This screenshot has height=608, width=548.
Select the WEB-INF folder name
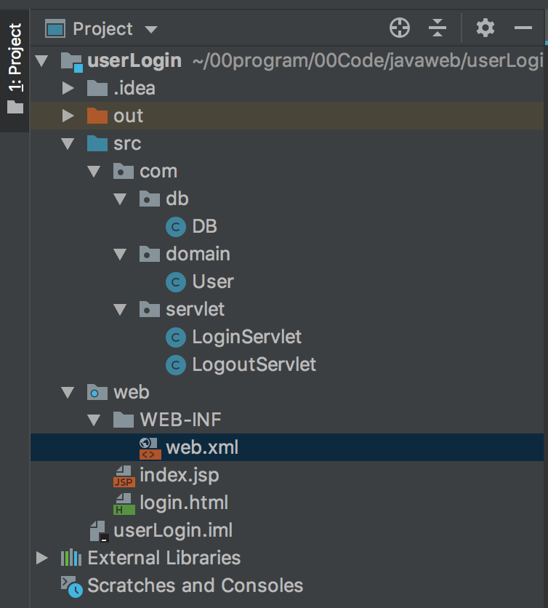pos(180,420)
